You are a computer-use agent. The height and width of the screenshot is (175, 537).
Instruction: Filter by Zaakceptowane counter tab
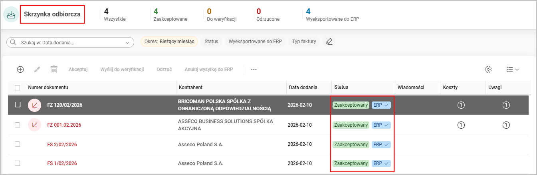point(170,15)
